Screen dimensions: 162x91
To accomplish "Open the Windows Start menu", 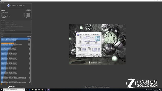I will [x=2, y=90].
